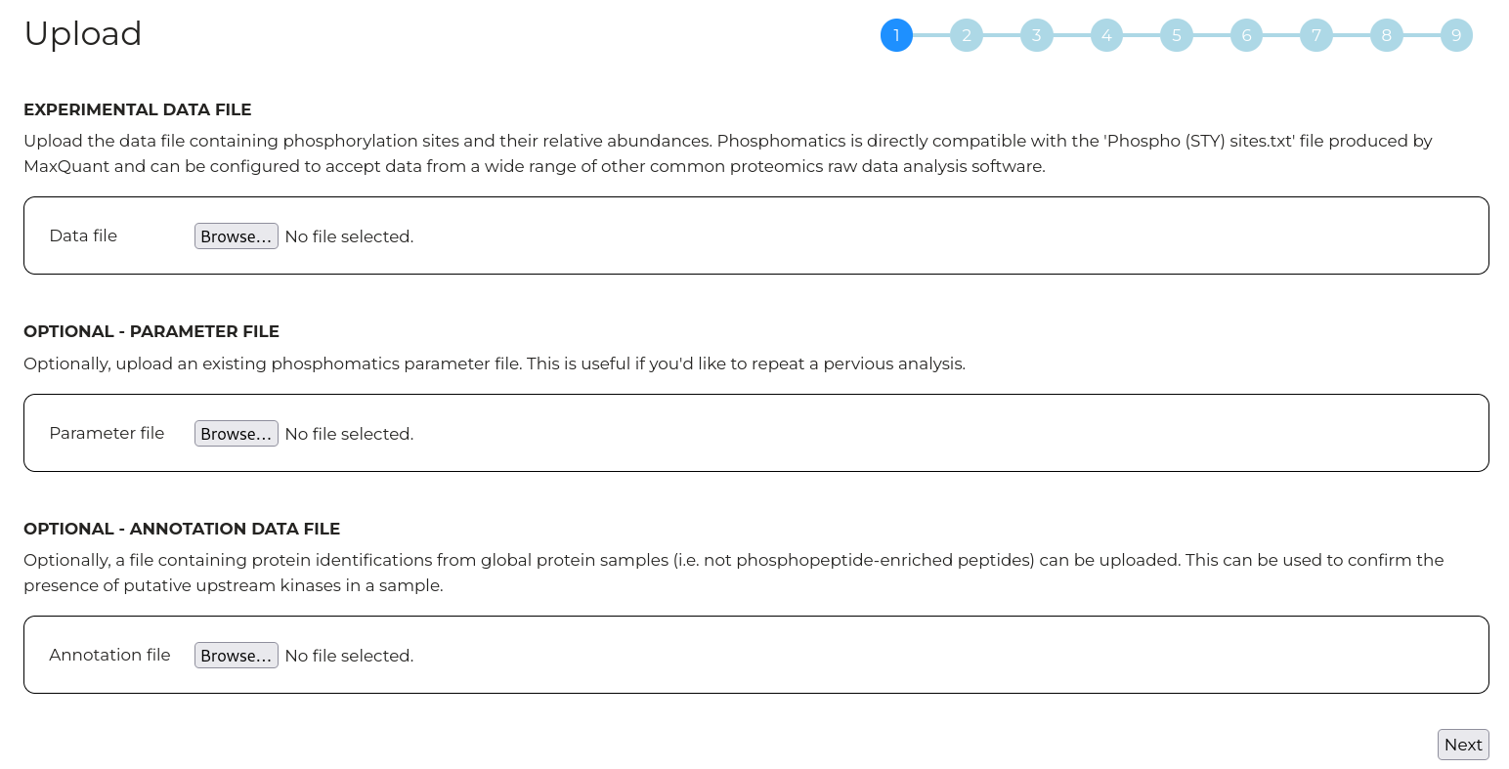Select step 8 circle in progress bar
The image size is (1509, 769).
(1386, 35)
